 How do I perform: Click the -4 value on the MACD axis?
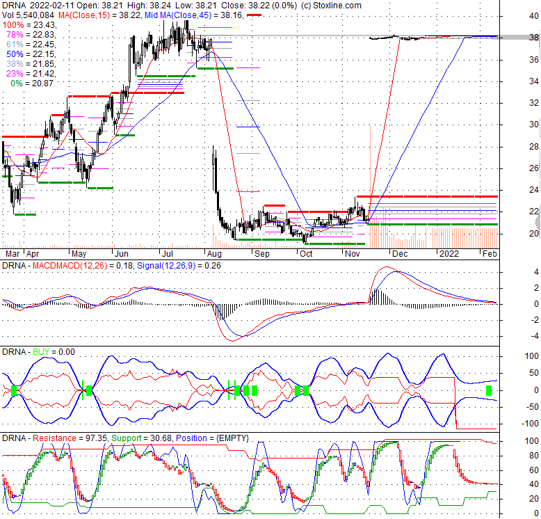pyautogui.click(x=535, y=336)
